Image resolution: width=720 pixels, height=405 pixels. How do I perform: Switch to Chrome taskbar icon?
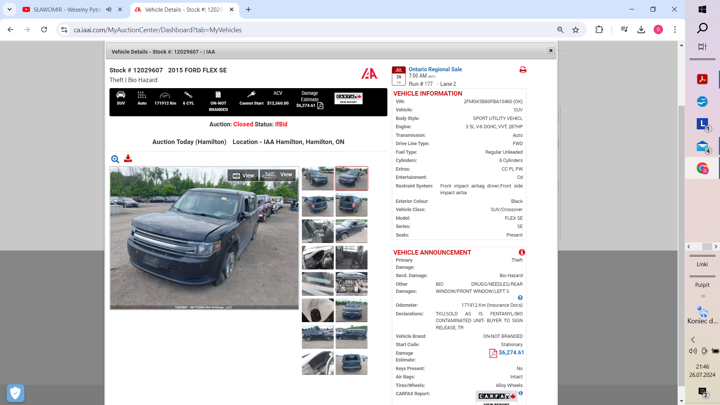[702, 168]
